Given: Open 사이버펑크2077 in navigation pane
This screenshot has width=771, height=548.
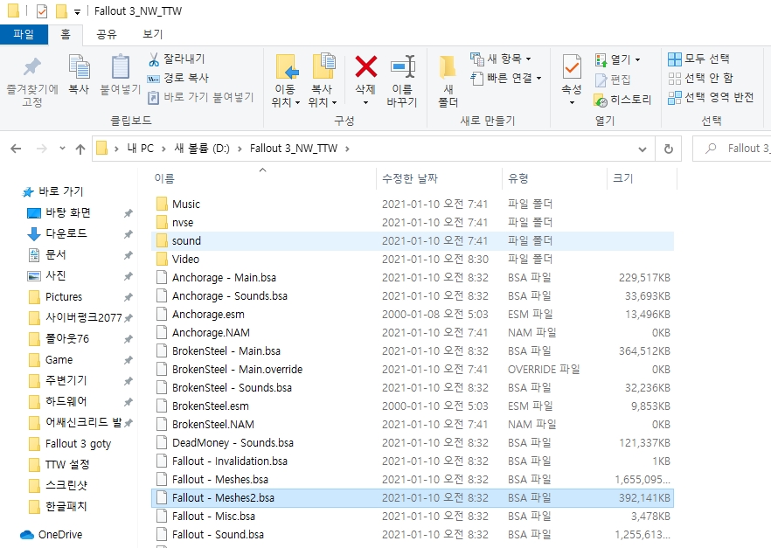Looking at the screenshot, I should (75, 317).
